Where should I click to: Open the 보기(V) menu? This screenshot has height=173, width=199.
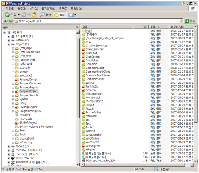point(33,9)
